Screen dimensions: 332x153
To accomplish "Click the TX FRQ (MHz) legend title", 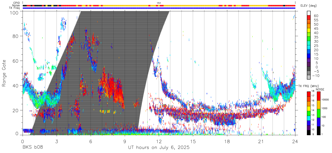I will pyautogui.click(x=309, y=86).
